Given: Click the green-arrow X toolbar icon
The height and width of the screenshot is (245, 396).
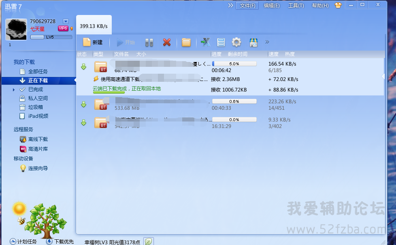Looking at the screenshot, I should coord(206,42).
